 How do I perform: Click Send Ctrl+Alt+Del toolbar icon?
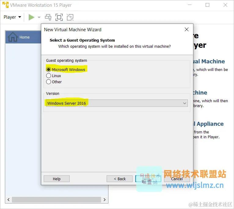pyautogui.click(x=48, y=17)
